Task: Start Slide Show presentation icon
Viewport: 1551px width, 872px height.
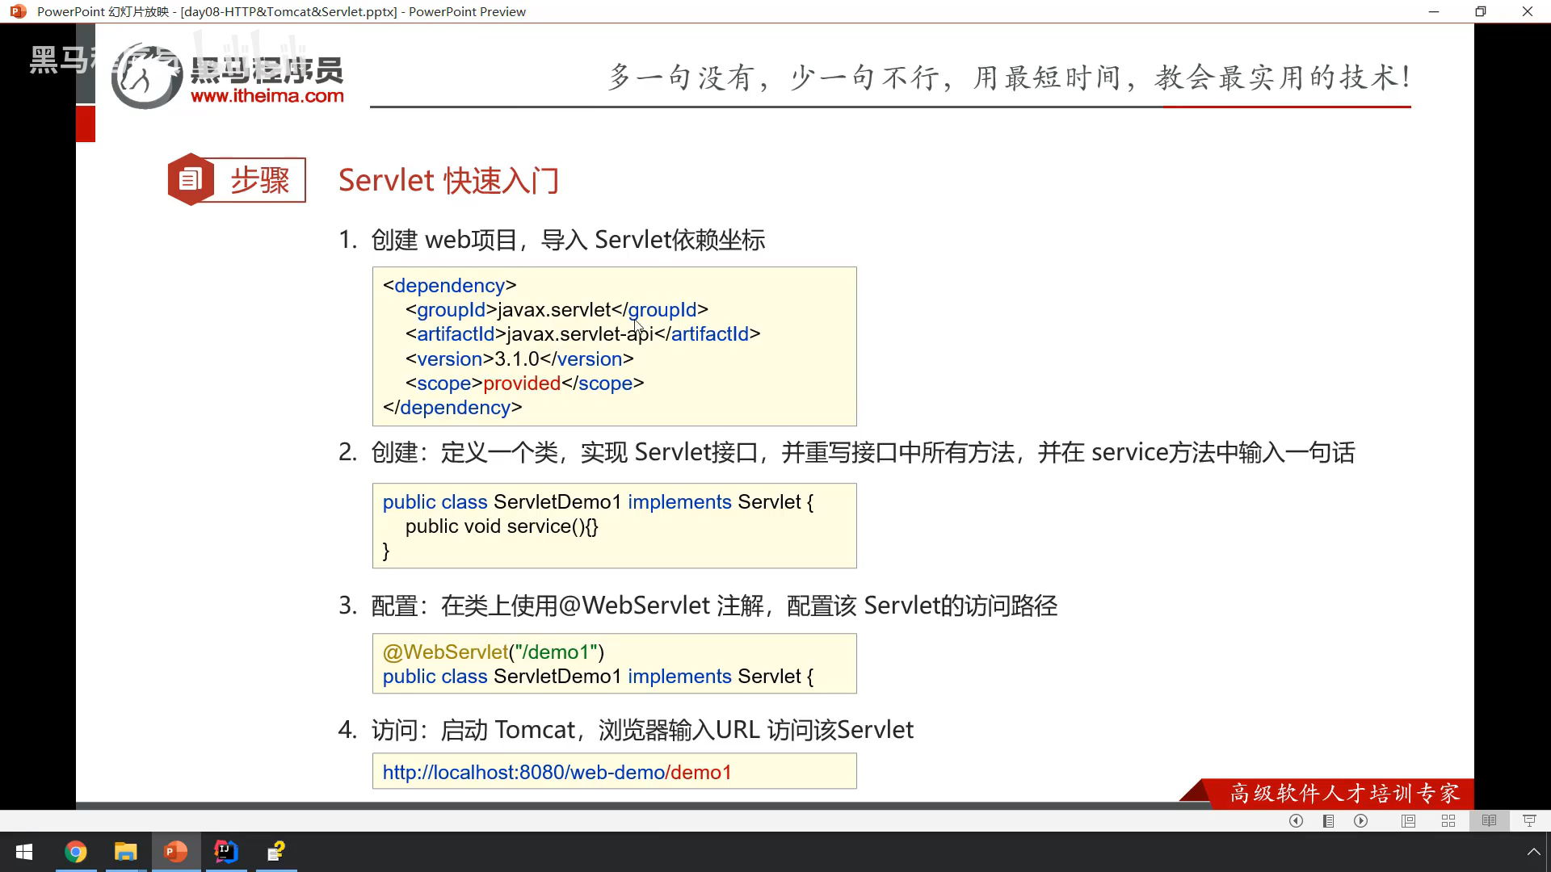Action: (1529, 820)
